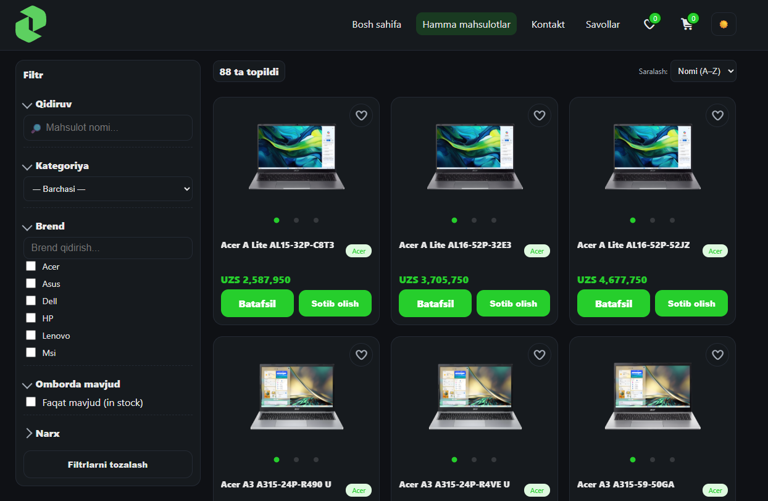
Task: Favorite the Acer A Lite AL16-52P-52JZ laptop
Action: [x=717, y=115]
